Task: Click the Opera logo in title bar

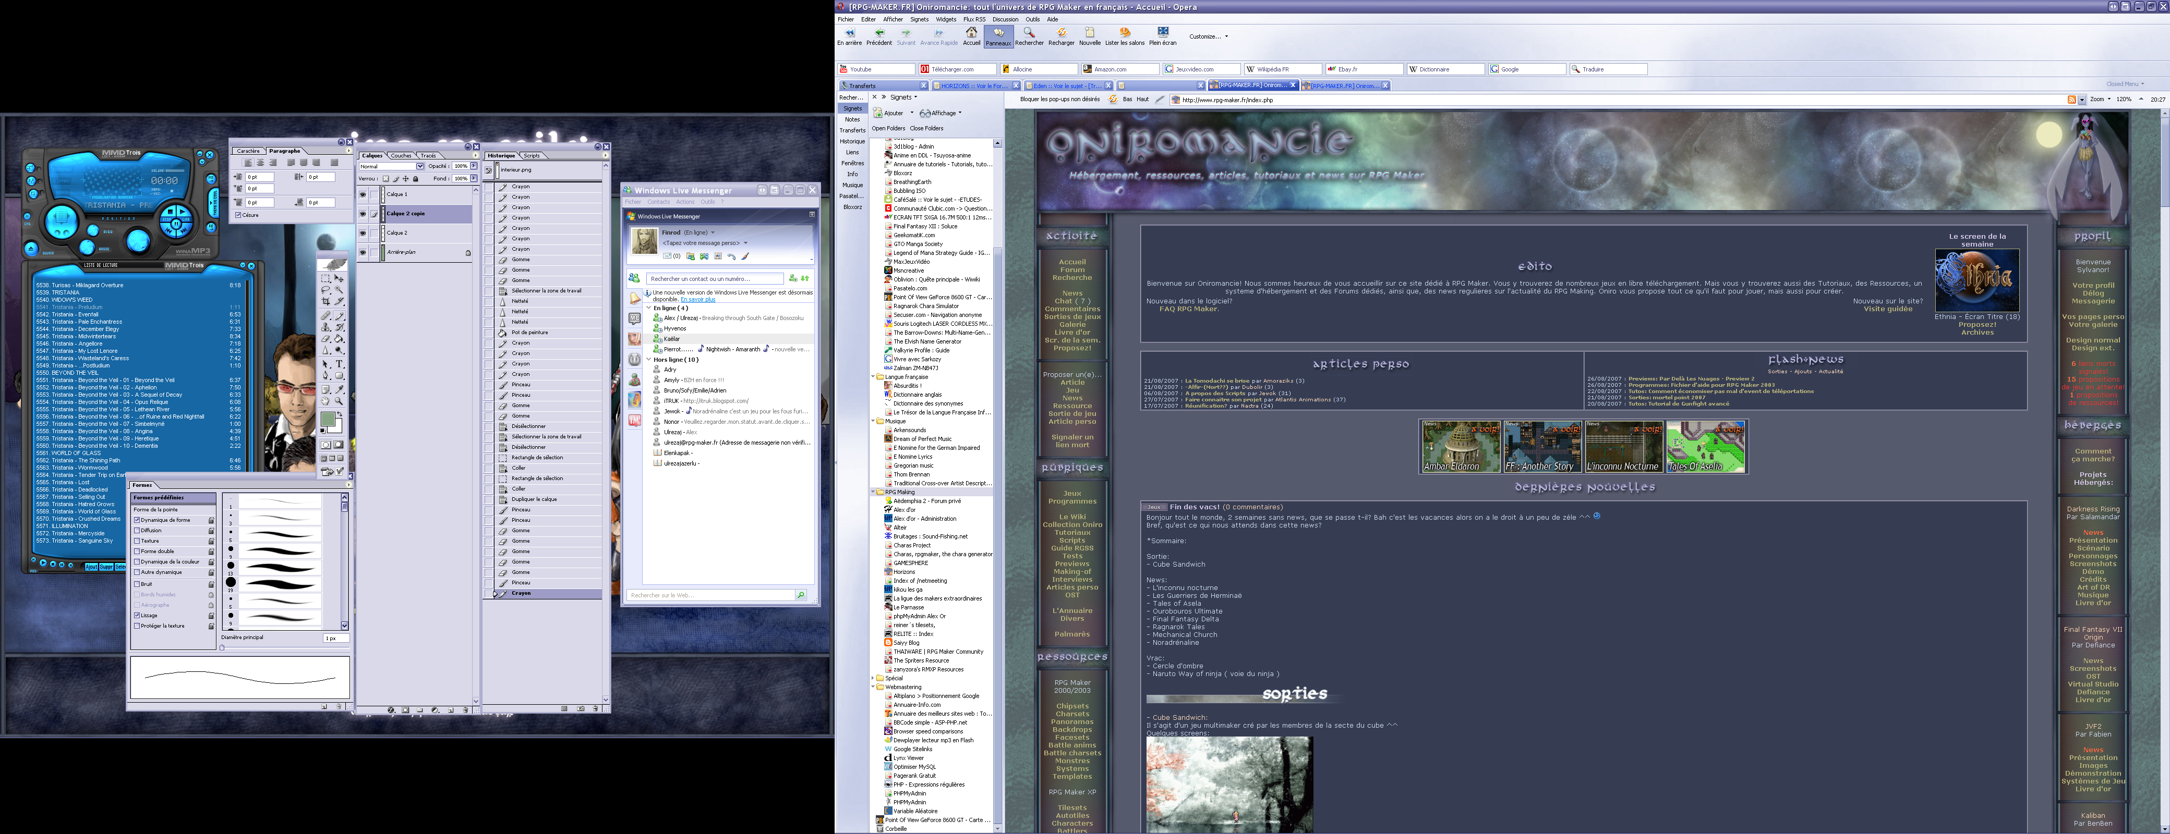Action: pos(841,7)
